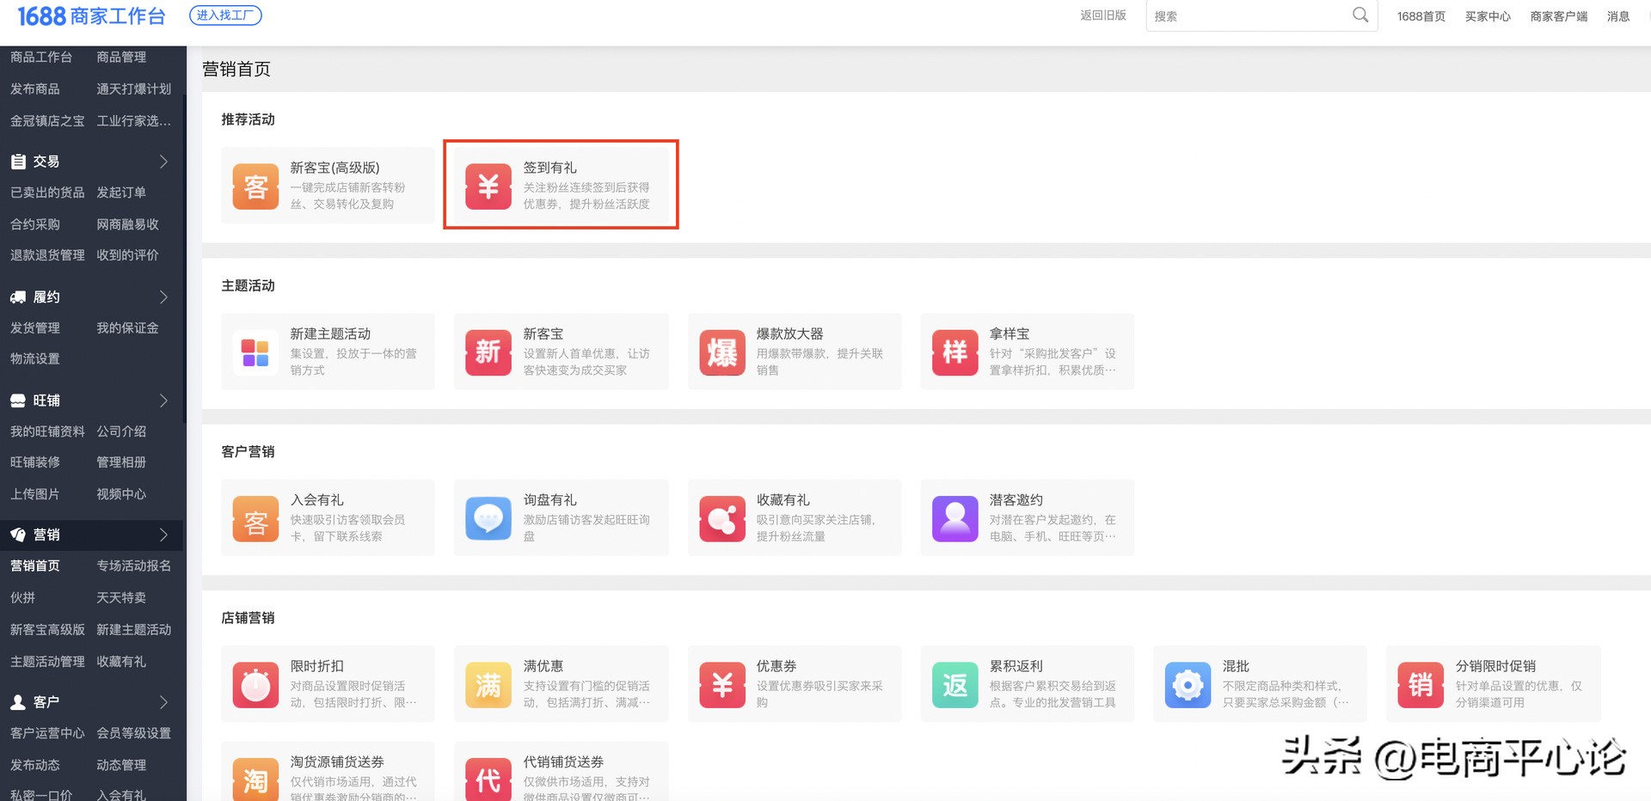Image resolution: width=1651 pixels, height=801 pixels.
Task: Click the 收藏有礼 favorite reward icon
Action: pos(721,517)
